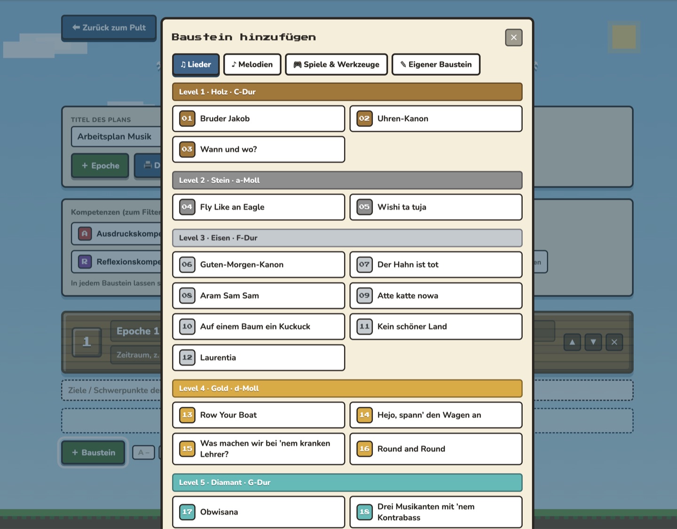This screenshot has height=529, width=677.
Task: Click the + Epoche button
Action: click(x=100, y=166)
